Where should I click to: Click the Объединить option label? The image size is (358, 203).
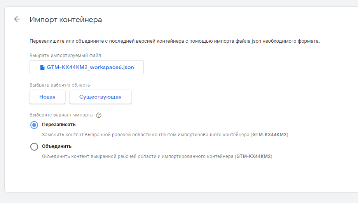[x=57, y=146]
